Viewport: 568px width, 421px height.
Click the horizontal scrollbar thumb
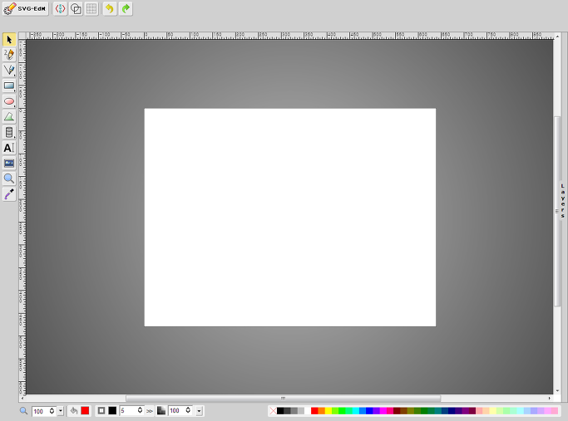pos(284,399)
